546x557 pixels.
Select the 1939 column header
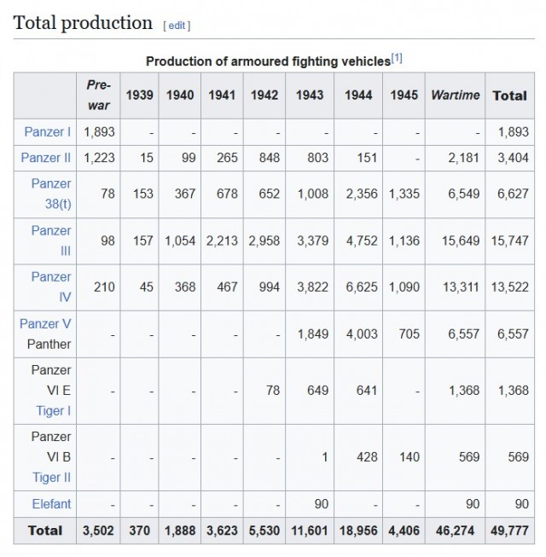coord(140,96)
